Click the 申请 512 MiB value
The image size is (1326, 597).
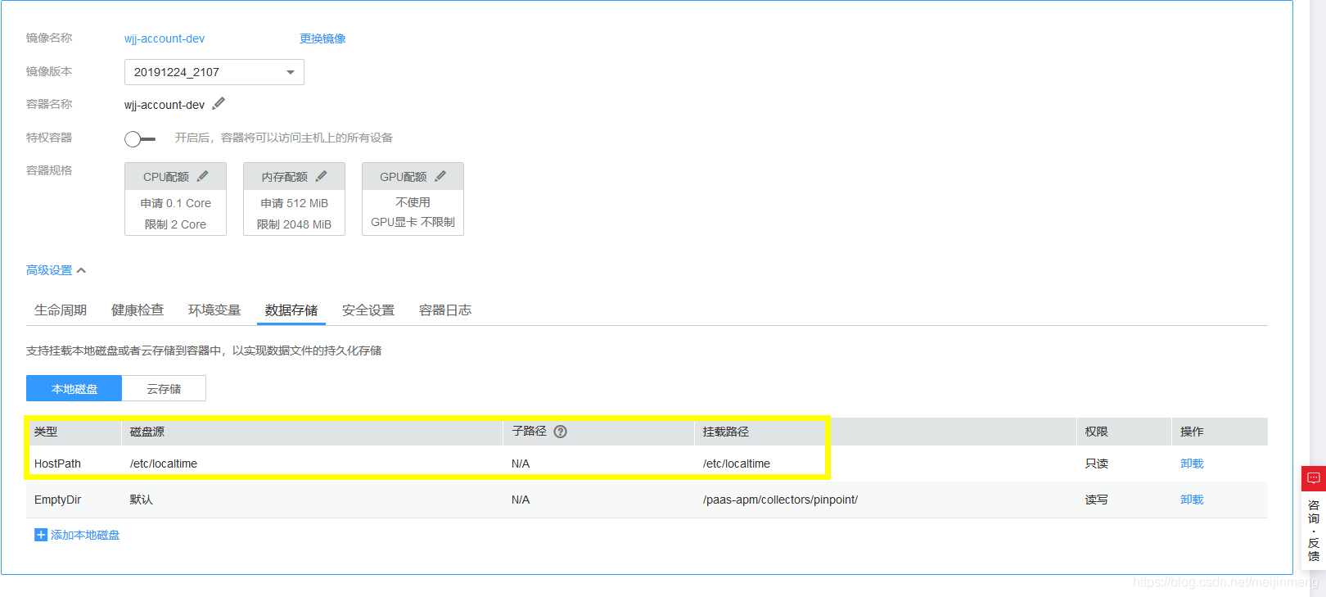(295, 203)
